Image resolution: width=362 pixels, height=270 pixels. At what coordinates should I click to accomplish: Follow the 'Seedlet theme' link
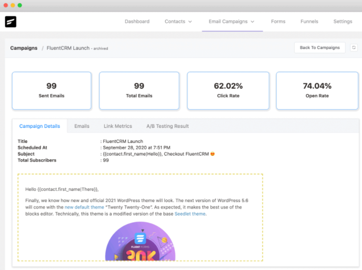pyautogui.click(x=190, y=214)
